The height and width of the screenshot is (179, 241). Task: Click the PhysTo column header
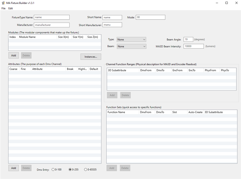tap(228, 70)
